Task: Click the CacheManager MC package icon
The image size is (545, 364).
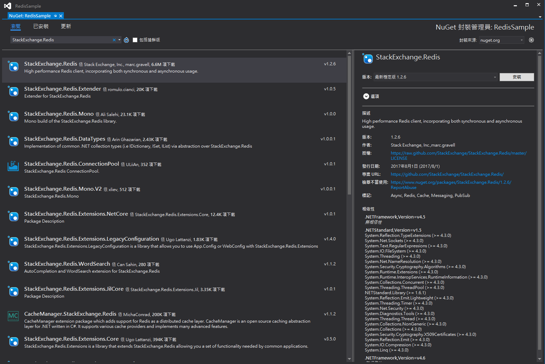Action: pyautogui.click(x=13, y=316)
